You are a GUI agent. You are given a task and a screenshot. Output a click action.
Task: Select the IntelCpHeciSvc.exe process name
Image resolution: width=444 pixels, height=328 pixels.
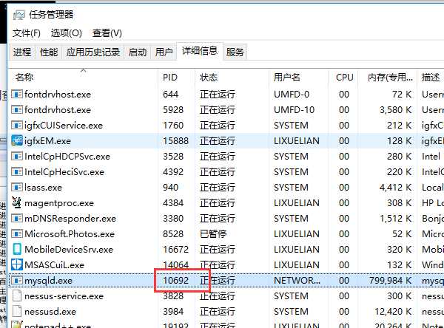pos(64,171)
